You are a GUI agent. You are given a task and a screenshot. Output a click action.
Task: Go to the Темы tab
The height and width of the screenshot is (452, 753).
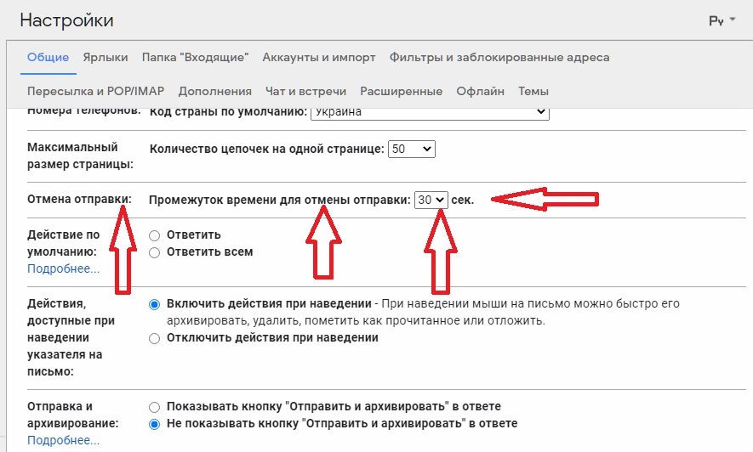tap(533, 91)
